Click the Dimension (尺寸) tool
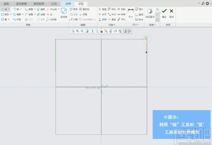This screenshot has height=145, width=212. click(x=131, y=13)
